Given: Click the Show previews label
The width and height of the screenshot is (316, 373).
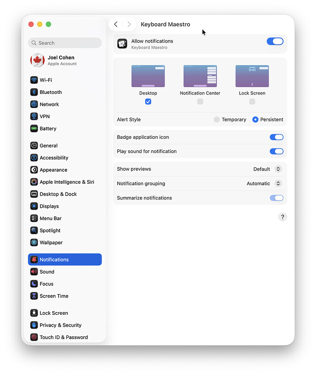Looking at the screenshot, I should 134,169.
